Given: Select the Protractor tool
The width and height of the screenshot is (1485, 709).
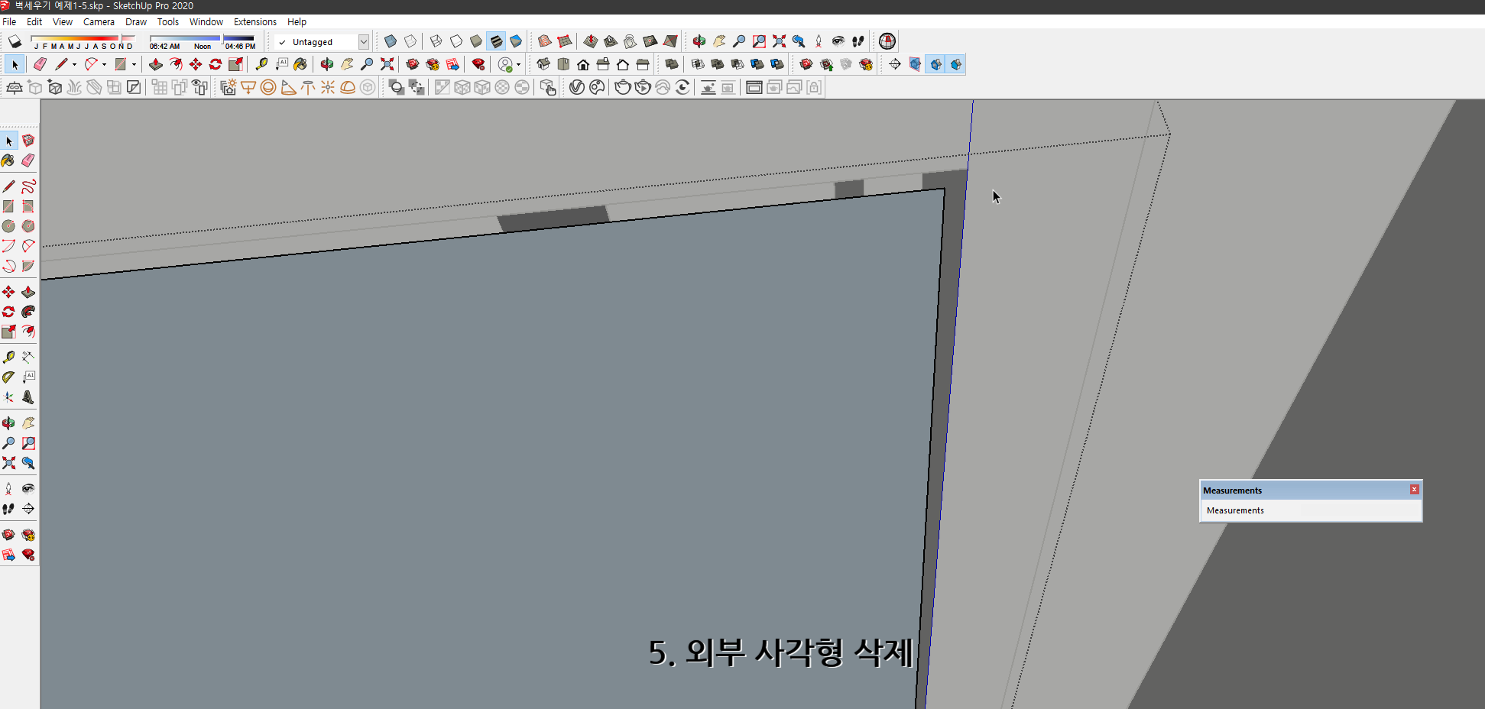Looking at the screenshot, I should coord(8,377).
